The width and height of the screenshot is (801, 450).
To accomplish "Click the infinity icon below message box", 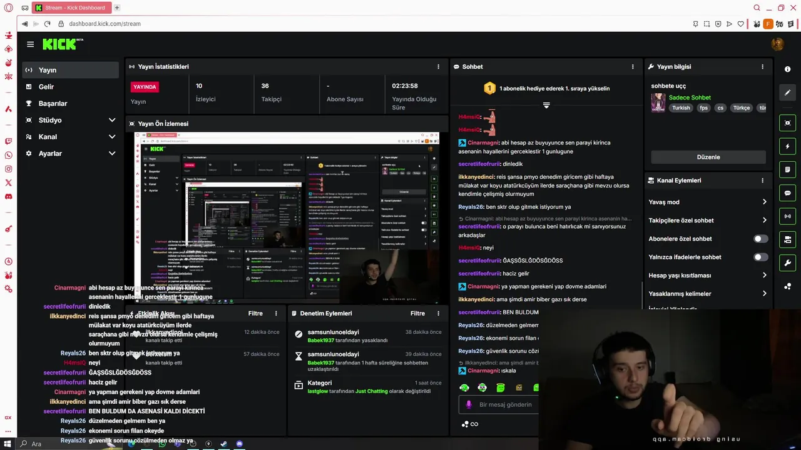I will pyautogui.click(x=474, y=424).
